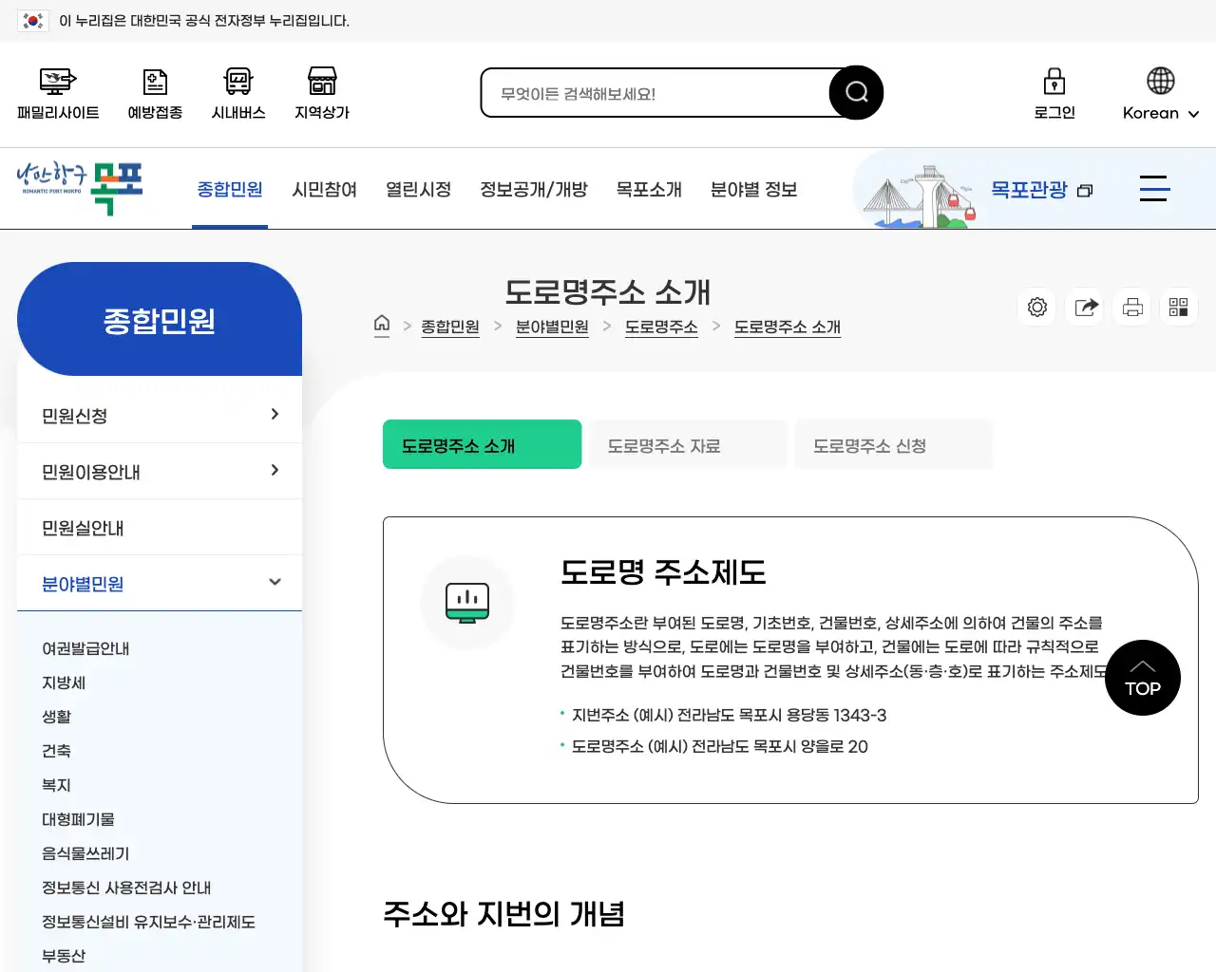The image size is (1216, 972).
Task: Open the Korean language dropdown
Action: click(1158, 113)
